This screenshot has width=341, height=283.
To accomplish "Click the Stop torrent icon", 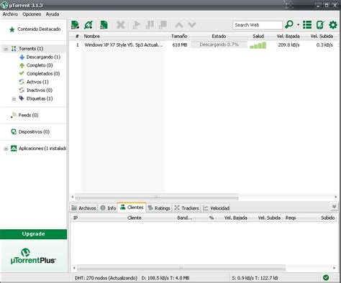I will pos(163,25).
